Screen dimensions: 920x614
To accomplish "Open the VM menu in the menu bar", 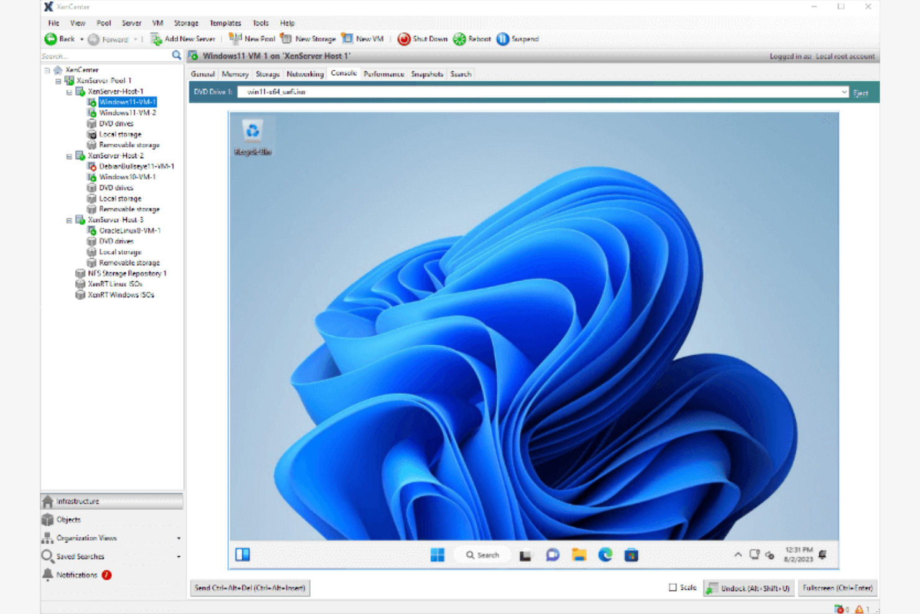I will coord(157,23).
